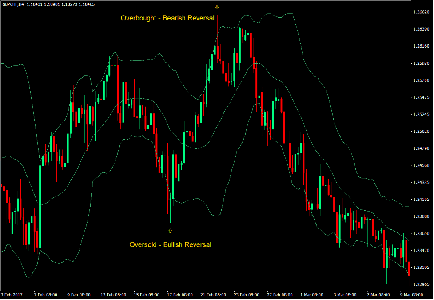Image resolution: width=434 pixels, height=300 pixels.
Task: Select the 'Oversold - Bullish Reversal' text label
Action: point(170,244)
